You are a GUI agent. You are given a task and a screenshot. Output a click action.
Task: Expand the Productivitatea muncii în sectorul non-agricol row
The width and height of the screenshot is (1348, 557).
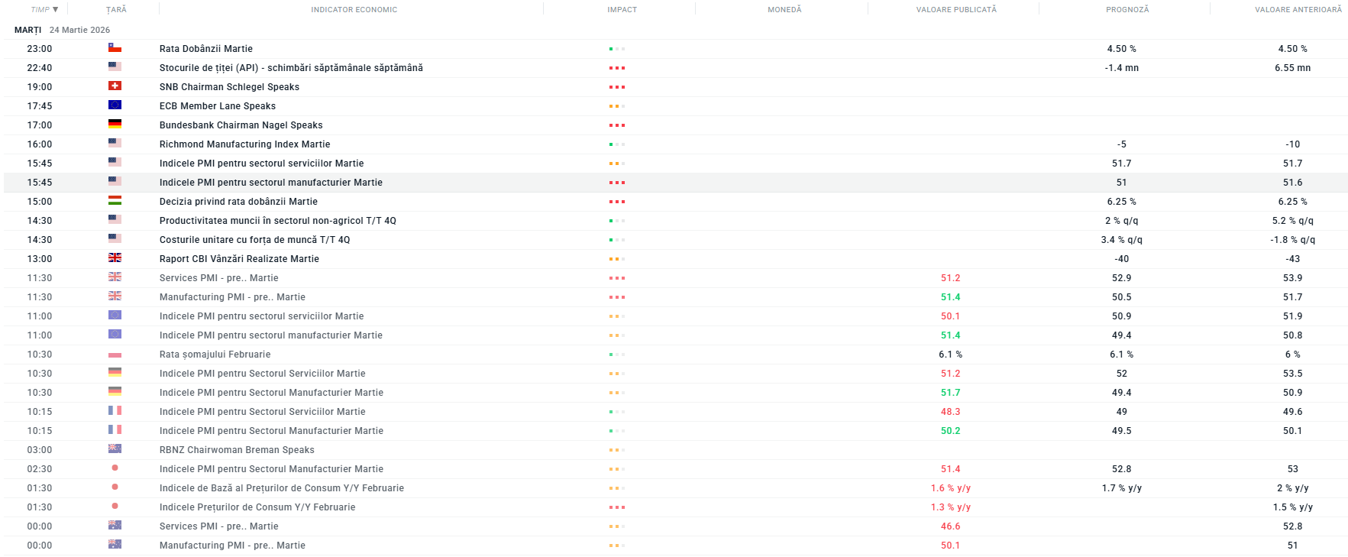click(x=277, y=221)
